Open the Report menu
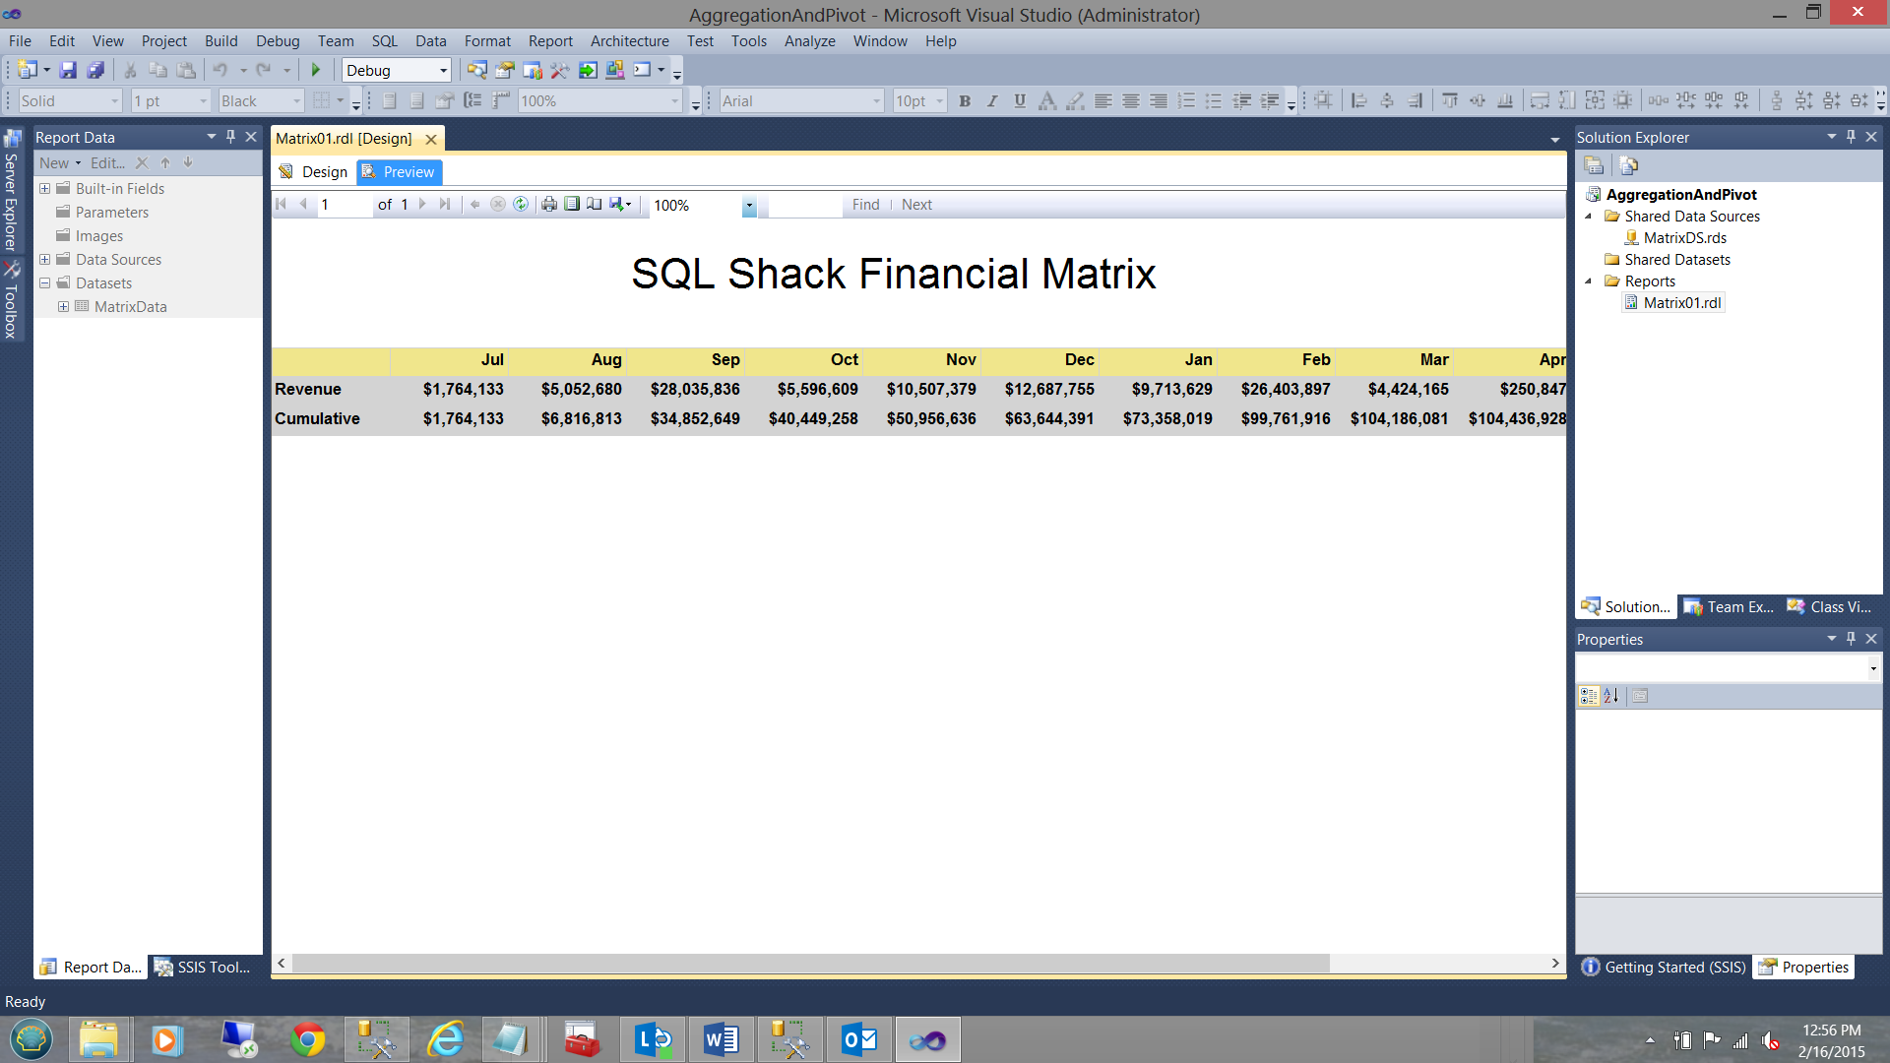Viewport: 1890px width, 1063px height. (x=549, y=41)
